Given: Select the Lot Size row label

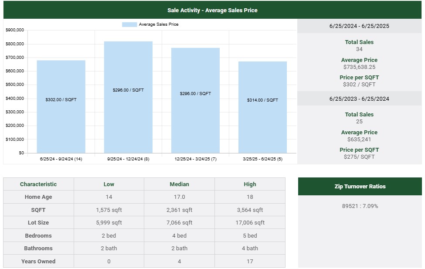Looking at the screenshot, I should (x=38, y=223).
